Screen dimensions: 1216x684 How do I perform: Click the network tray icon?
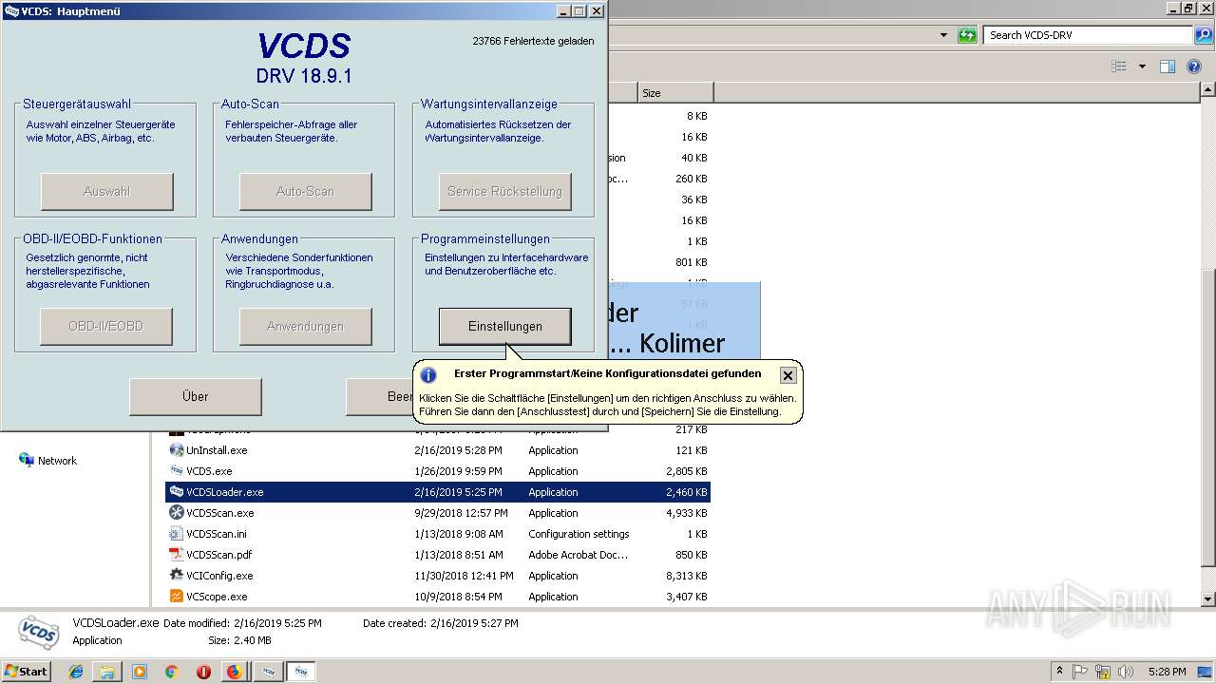1103,671
